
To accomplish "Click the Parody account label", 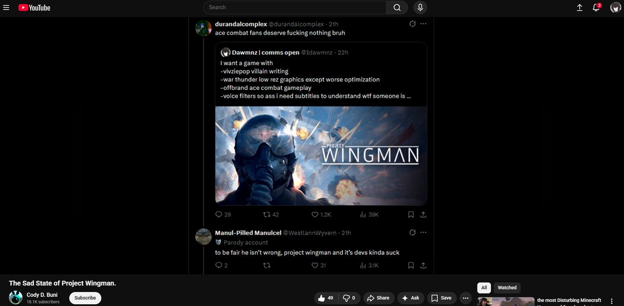I will [245, 243].
